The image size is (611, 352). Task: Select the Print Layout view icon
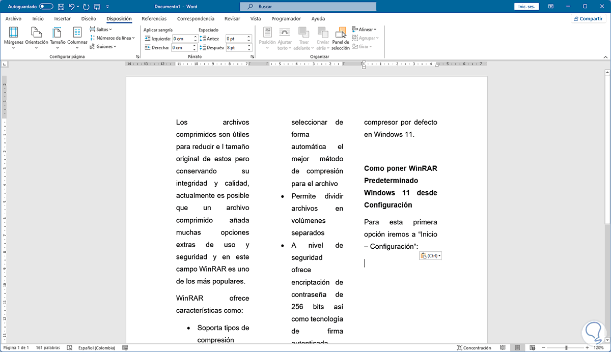(516, 348)
